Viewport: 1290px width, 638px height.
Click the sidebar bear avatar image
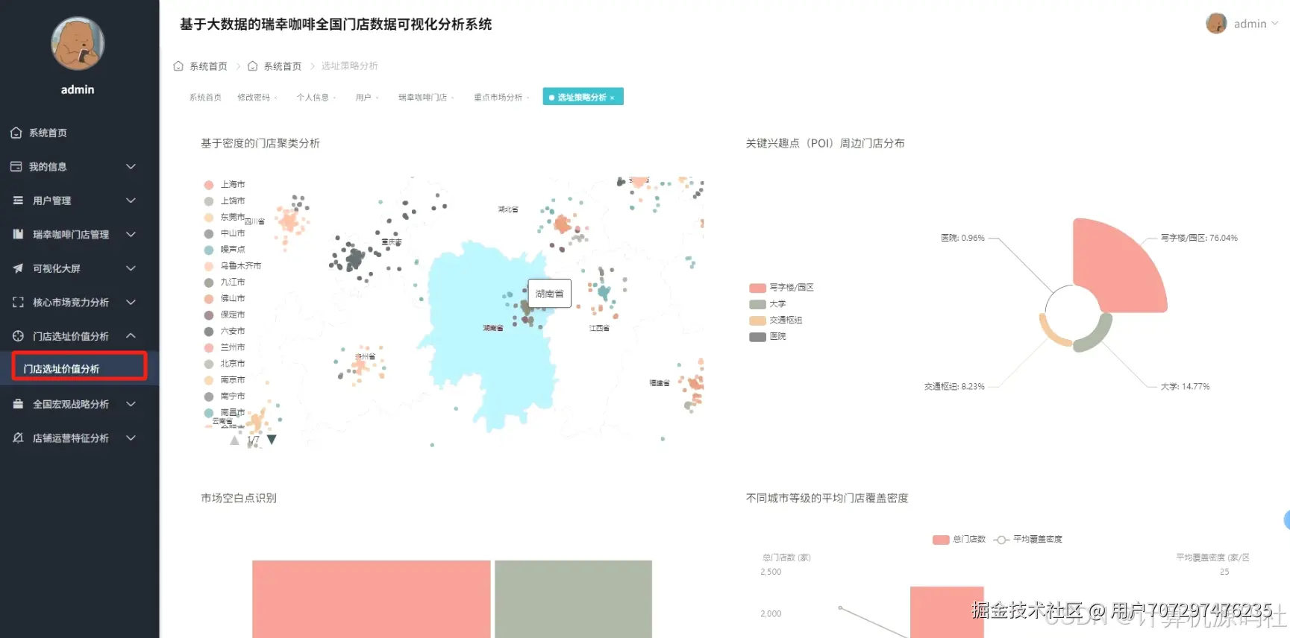point(78,44)
